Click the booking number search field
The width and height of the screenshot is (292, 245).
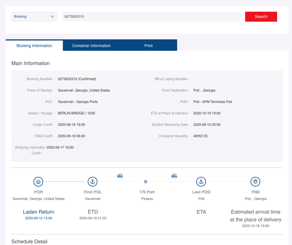151,17
